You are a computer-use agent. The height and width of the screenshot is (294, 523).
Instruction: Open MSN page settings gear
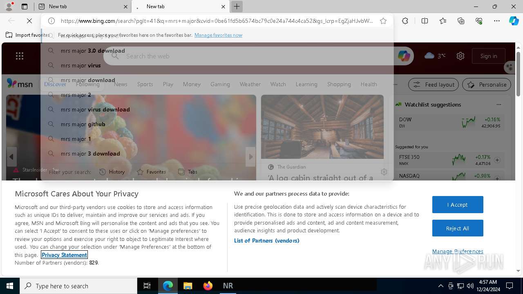[460, 56]
